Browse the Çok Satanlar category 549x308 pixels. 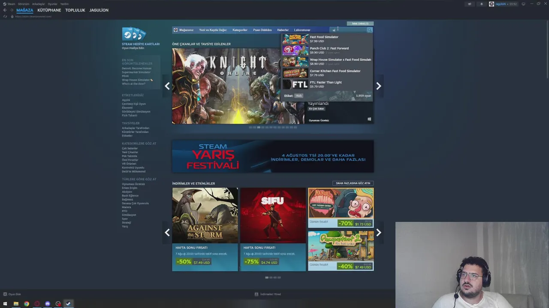click(130, 148)
